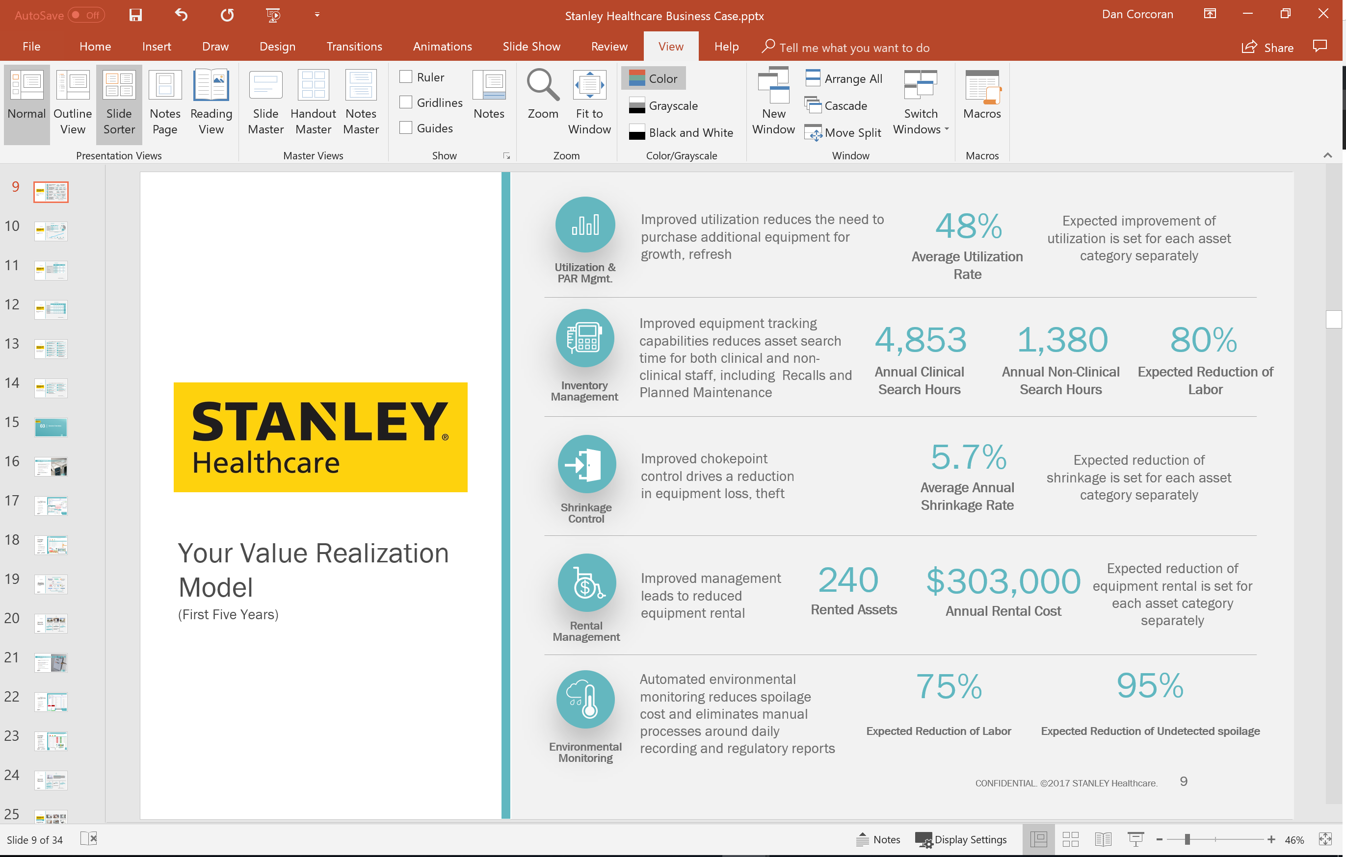Viewport: 1346px width, 857px height.
Task: Toggle Notes pane from ribbon
Action: click(489, 96)
